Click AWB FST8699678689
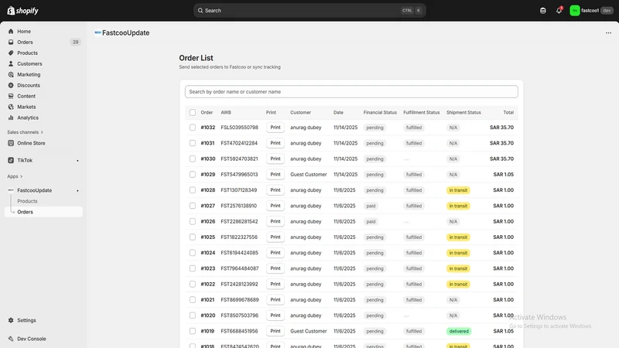619x348 pixels. coord(240,299)
